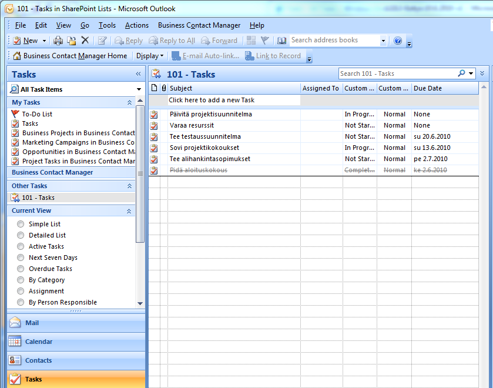The height and width of the screenshot is (388, 493).
Task: Sort by the Due Date column header
Action: point(445,88)
